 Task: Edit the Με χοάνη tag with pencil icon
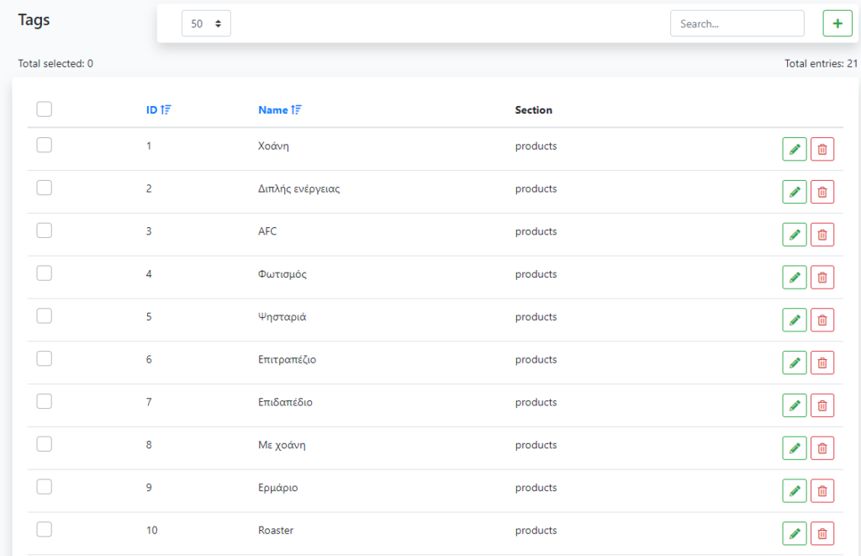point(794,447)
